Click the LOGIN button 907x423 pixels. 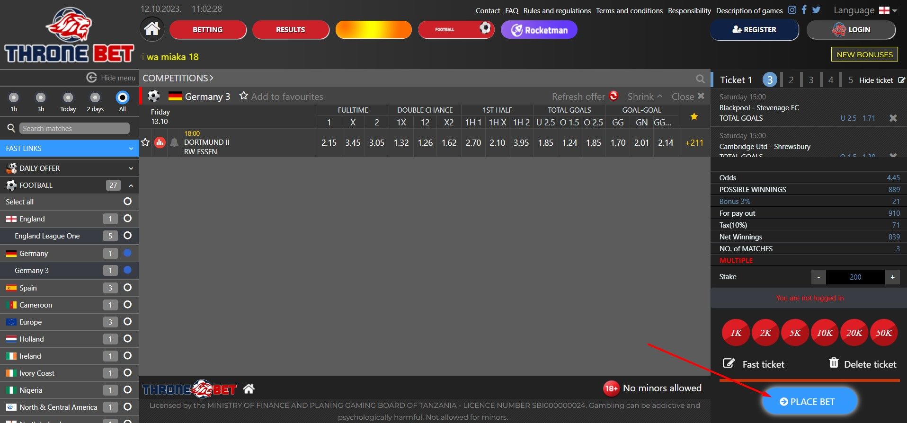click(851, 29)
